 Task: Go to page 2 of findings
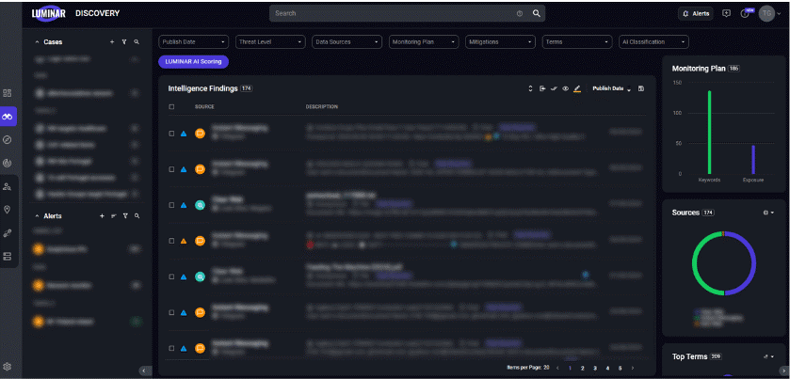point(583,369)
